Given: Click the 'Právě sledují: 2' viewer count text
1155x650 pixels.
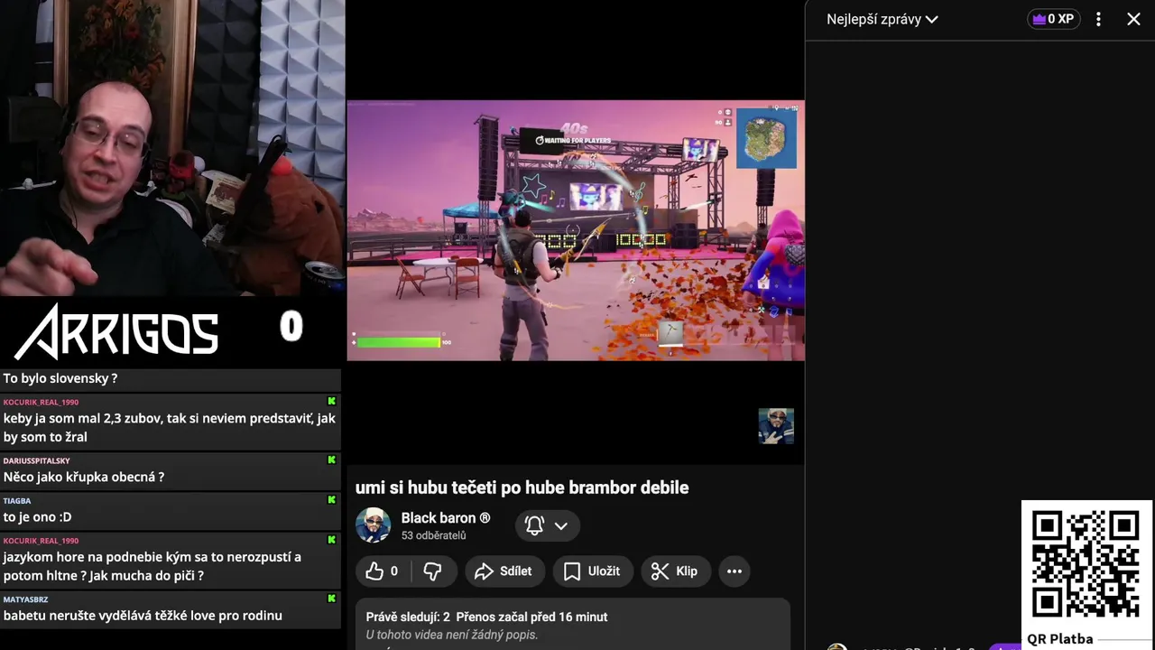Looking at the screenshot, I should (x=408, y=617).
